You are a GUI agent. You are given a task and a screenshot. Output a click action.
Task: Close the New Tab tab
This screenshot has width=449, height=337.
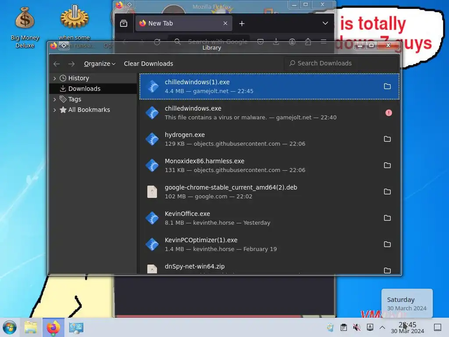(225, 24)
